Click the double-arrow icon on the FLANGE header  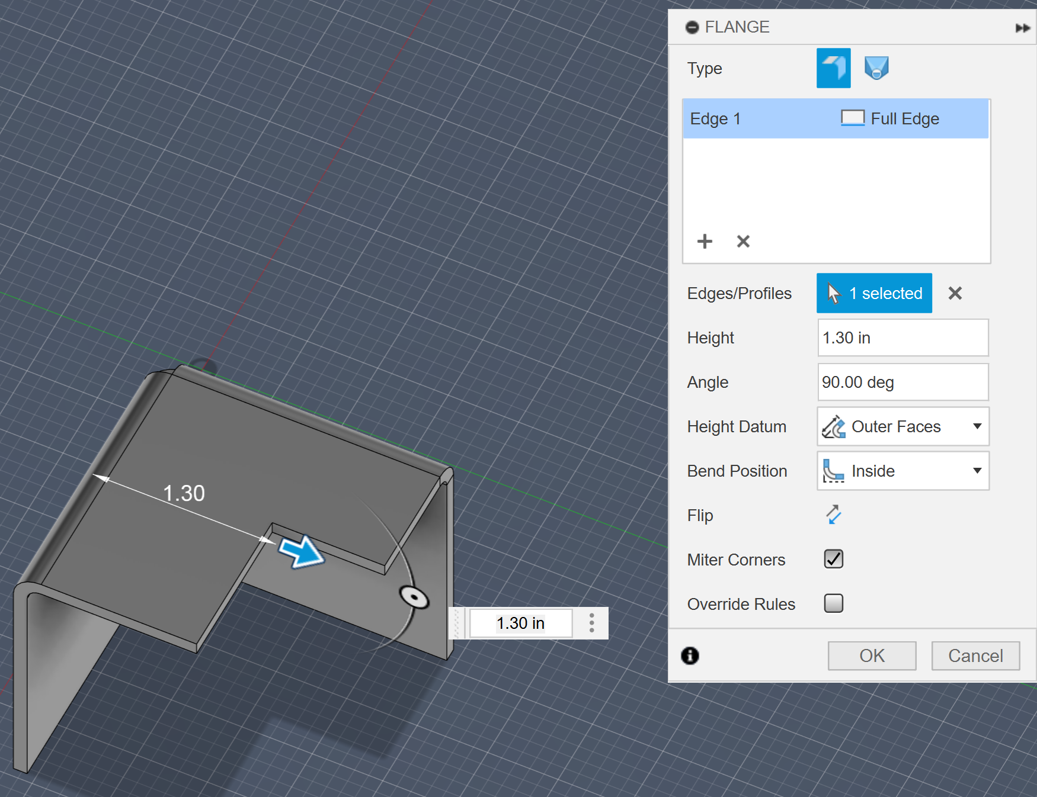pos(1023,27)
